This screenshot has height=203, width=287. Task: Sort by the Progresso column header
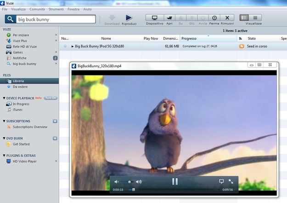click(208, 39)
